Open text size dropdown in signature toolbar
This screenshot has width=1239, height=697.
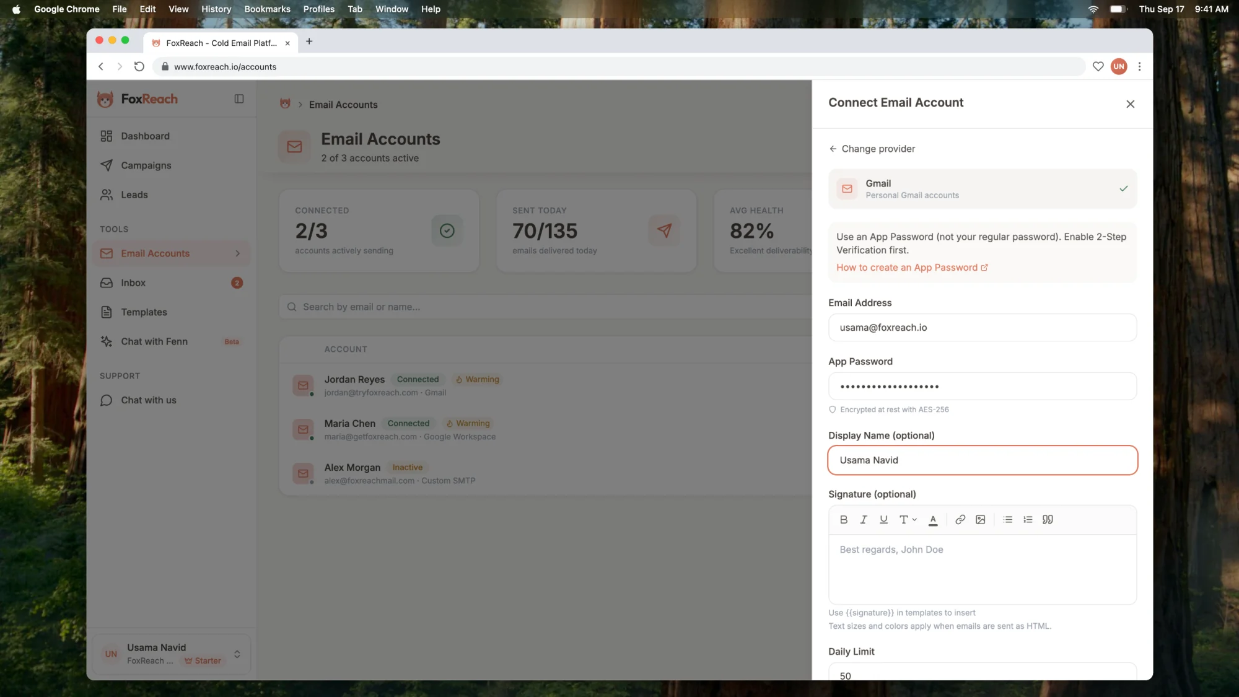pos(908,520)
